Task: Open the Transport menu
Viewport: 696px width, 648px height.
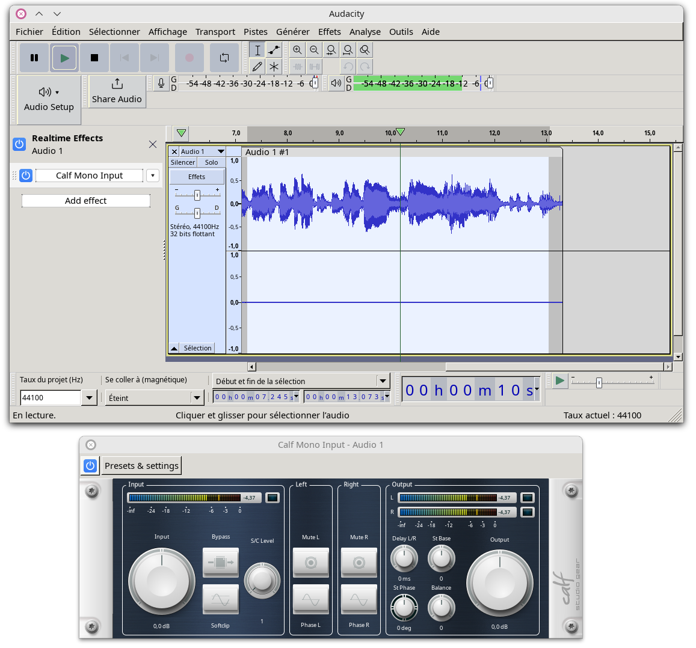Action: pyautogui.click(x=215, y=32)
